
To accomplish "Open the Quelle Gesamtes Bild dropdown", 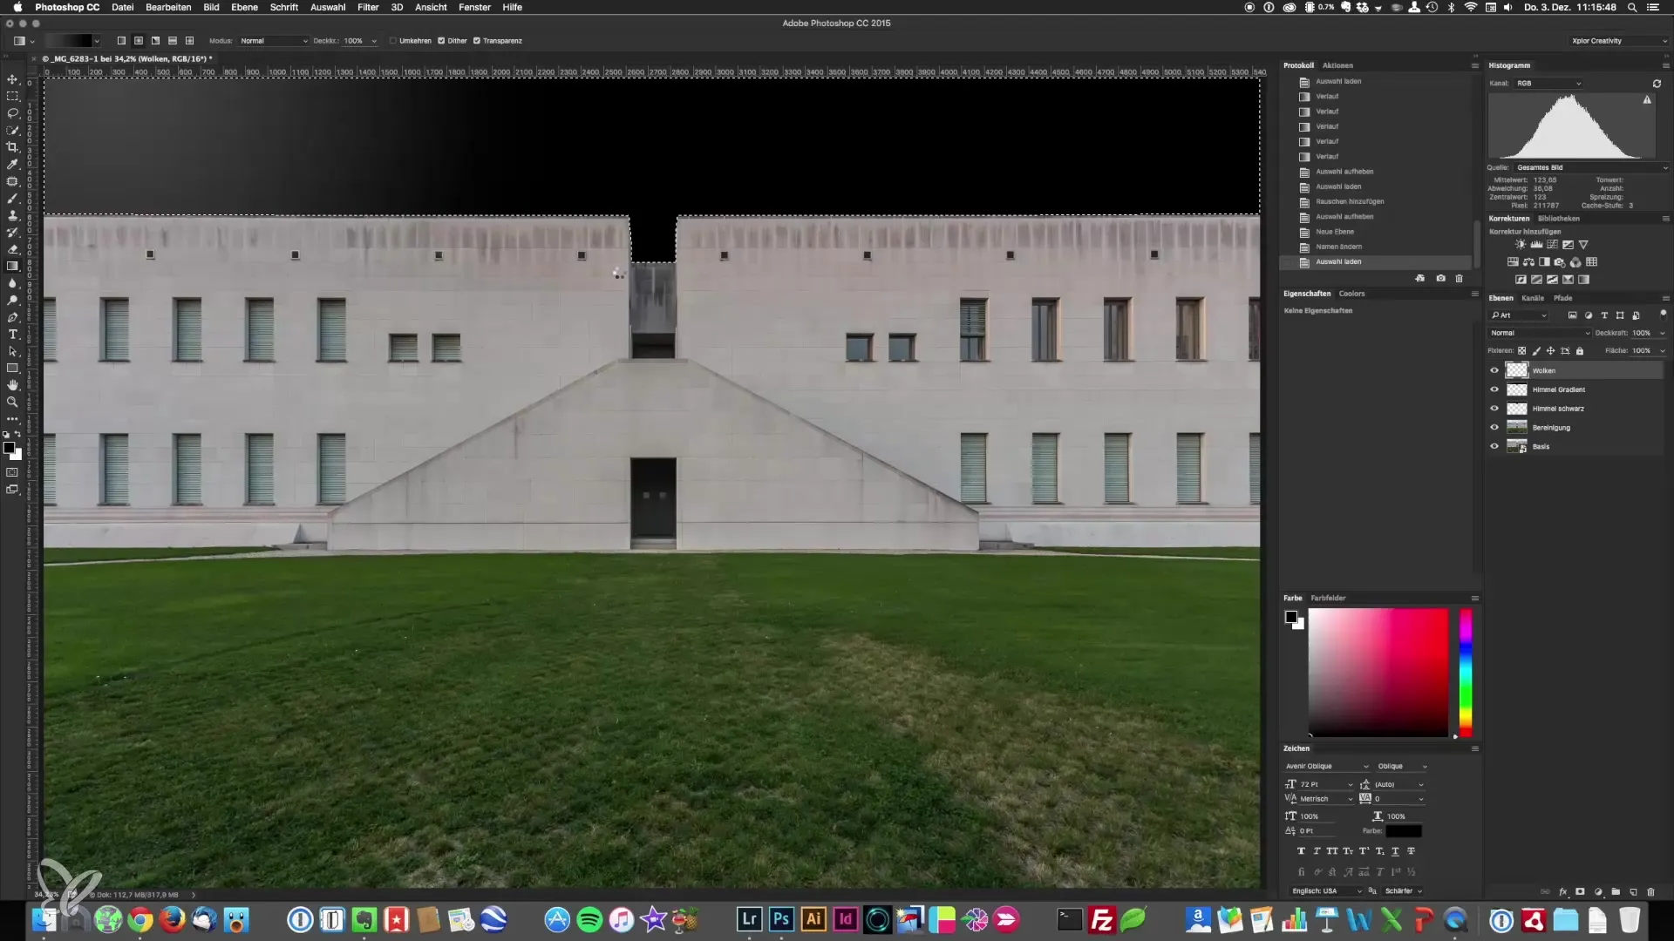I will (1591, 167).
